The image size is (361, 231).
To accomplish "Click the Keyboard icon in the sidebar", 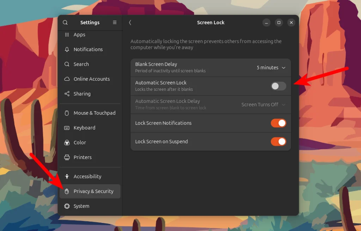I will [67, 127].
